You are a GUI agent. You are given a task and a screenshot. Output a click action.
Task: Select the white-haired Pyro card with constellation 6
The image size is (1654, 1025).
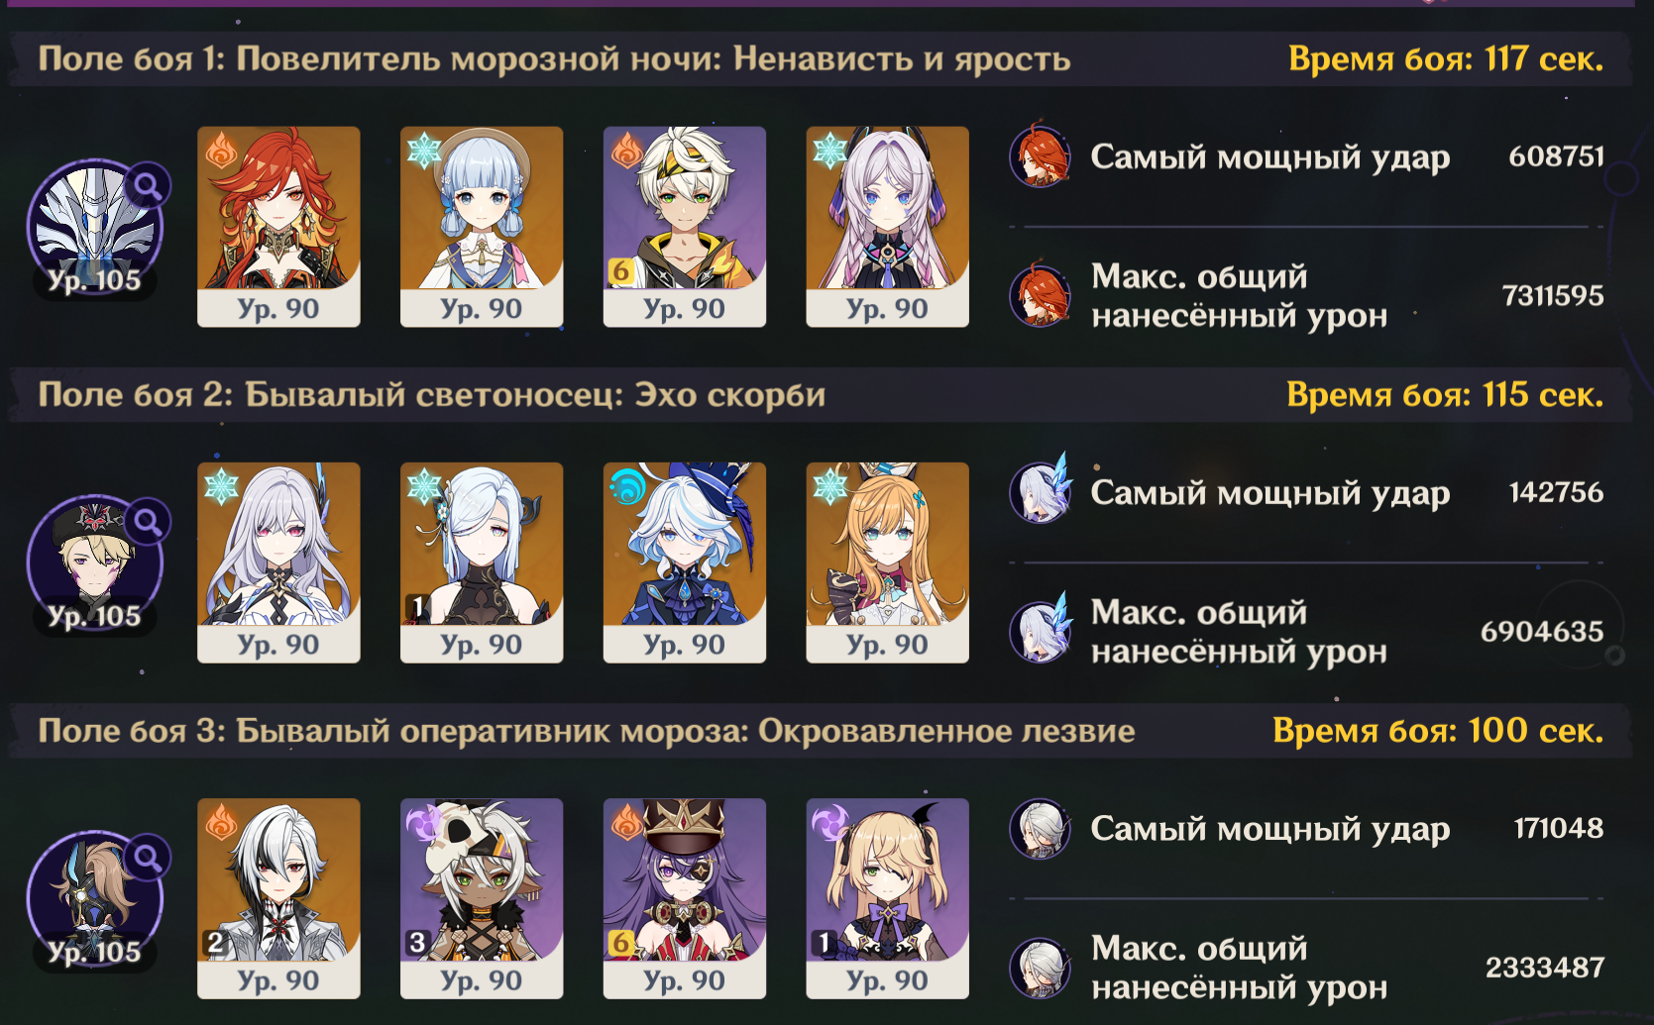(x=685, y=227)
